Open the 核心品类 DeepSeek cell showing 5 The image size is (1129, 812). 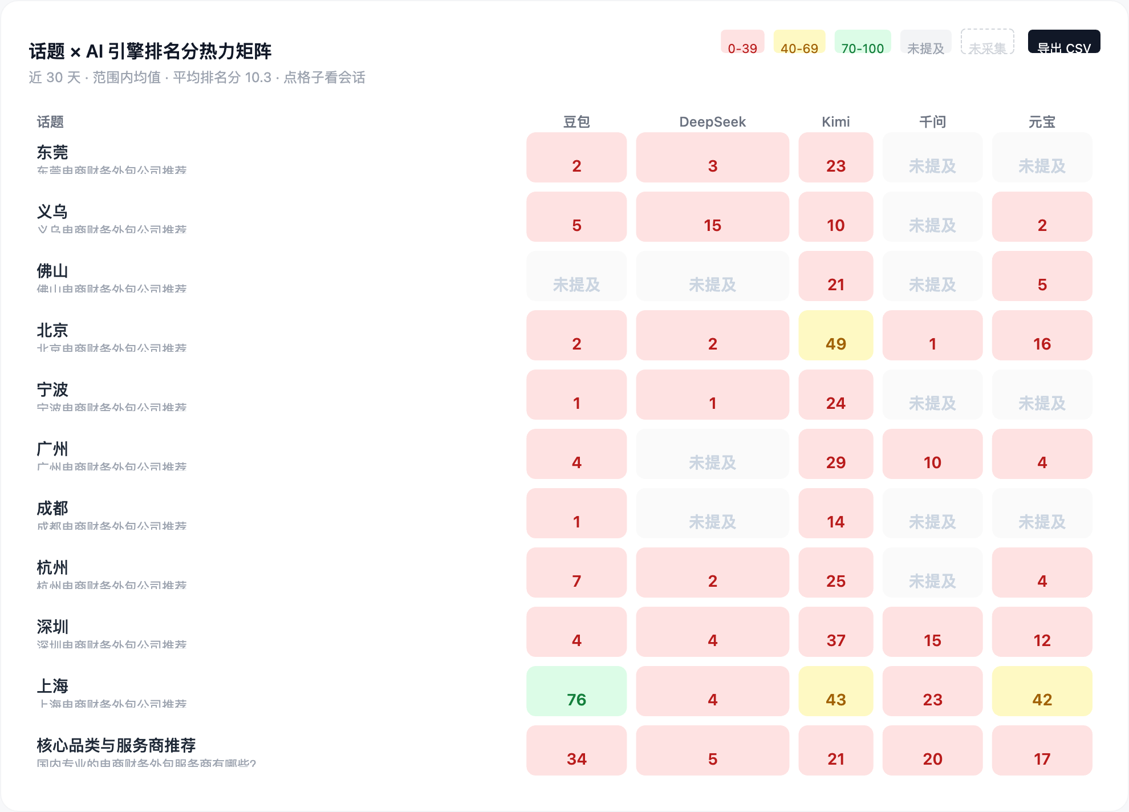click(x=712, y=750)
